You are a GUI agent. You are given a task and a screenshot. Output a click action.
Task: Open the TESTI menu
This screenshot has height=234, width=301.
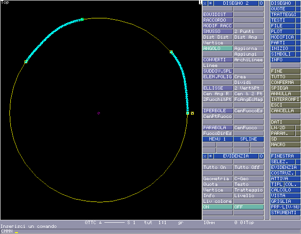pos(283,20)
